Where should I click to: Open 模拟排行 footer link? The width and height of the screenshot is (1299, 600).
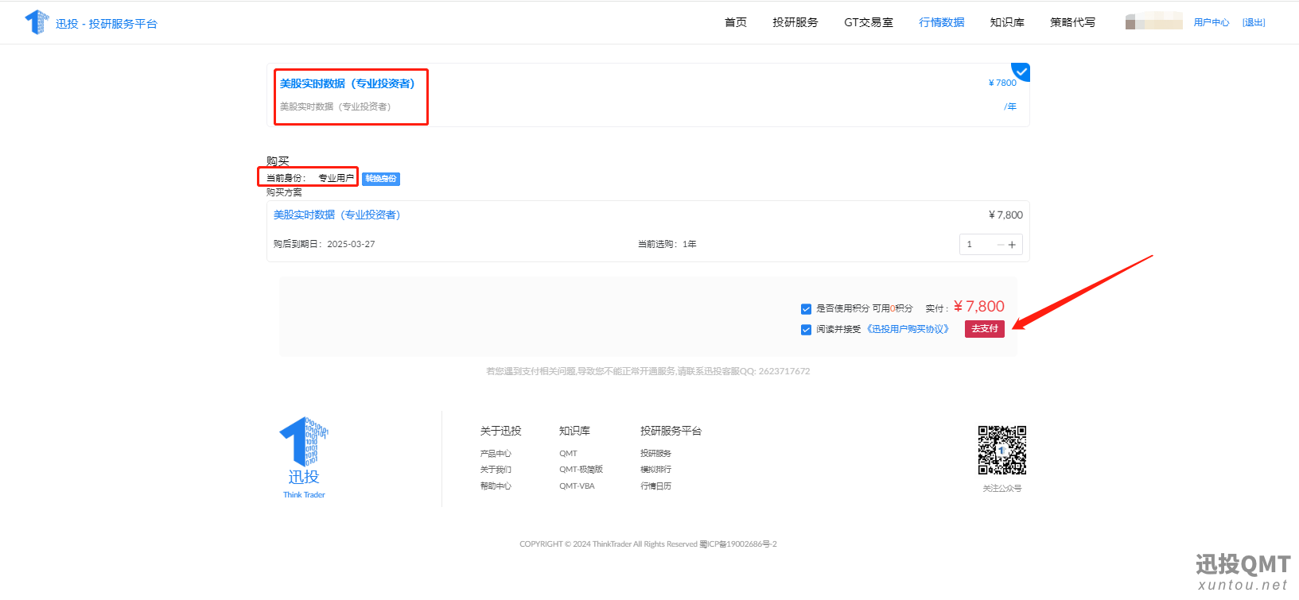click(x=655, y=470)
